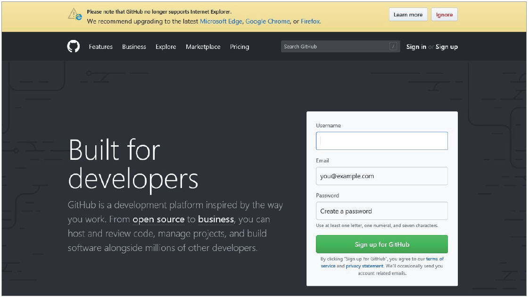530x298 pixels.
Task: Click the Sign in link
Action: tap(416, 47)
